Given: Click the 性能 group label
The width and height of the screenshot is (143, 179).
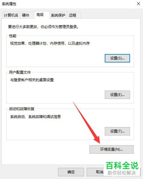Looking at the screenshot, I should click(13, 36).
